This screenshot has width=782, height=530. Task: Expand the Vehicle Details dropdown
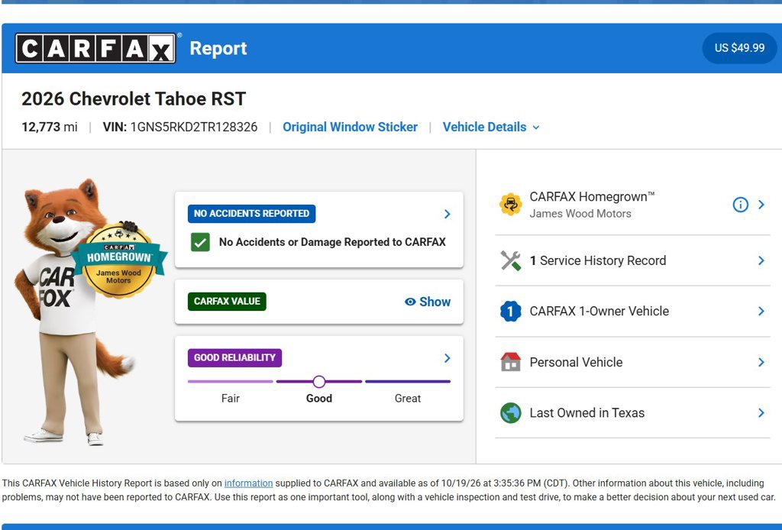point(491,127)
